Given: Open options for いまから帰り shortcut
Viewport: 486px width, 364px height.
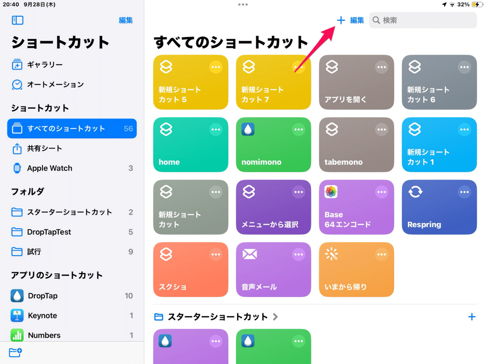Looking at the screenshot, I should [x=382, y=254].
